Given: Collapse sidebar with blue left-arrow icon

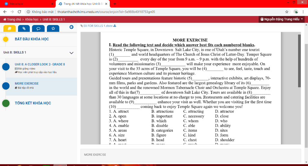Looking at the screenshot, I should pos(72,27).
